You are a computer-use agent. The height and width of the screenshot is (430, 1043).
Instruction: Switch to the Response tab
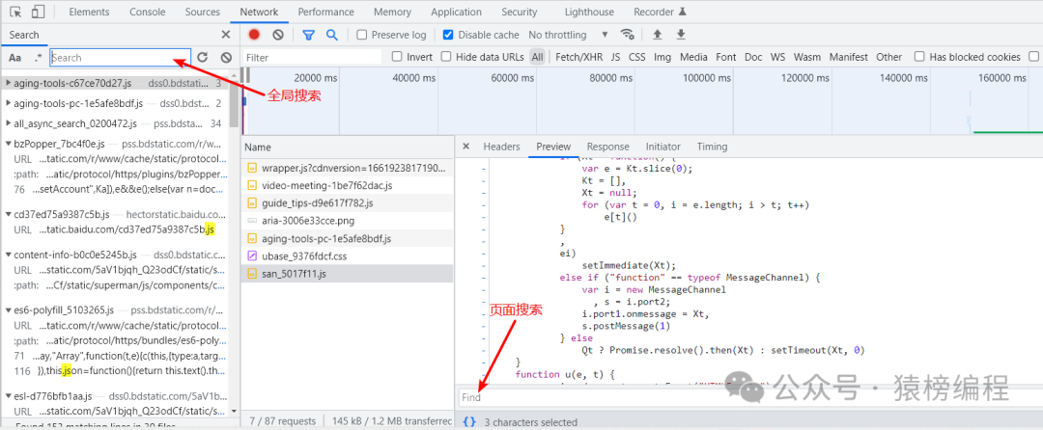click(x=608, y=147)
